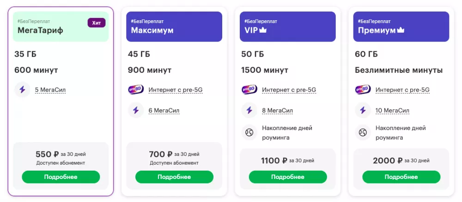Click the pre-5G icon in VIP card
Screen dimensions: 462x202
[x=249, y=89]
